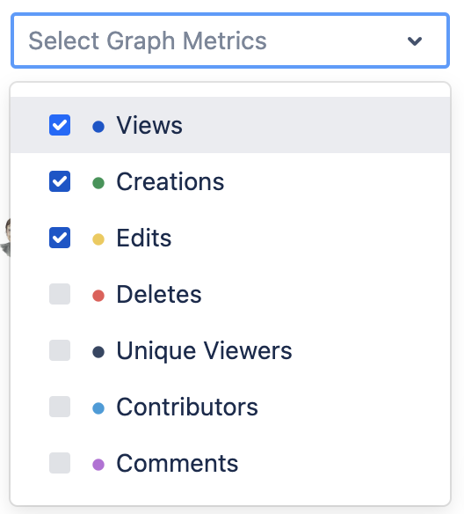Click the blue Views color dot
The height and width of the screenshot is (514, 464).
98,127
